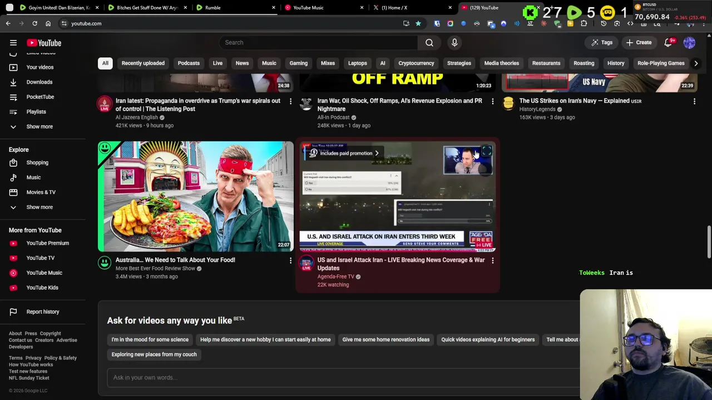
Task: Select the Cryptocurrency filter chip
Action: tap(416, 63)
